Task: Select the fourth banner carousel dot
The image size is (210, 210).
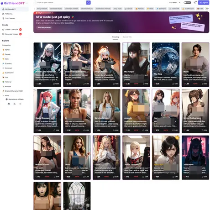Action: [123, 31]
